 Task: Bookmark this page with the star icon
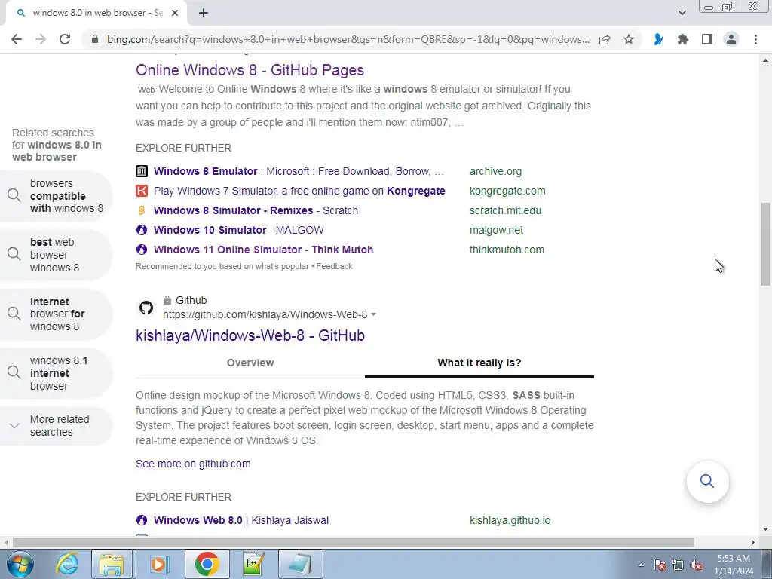click(x=629, y=39)
